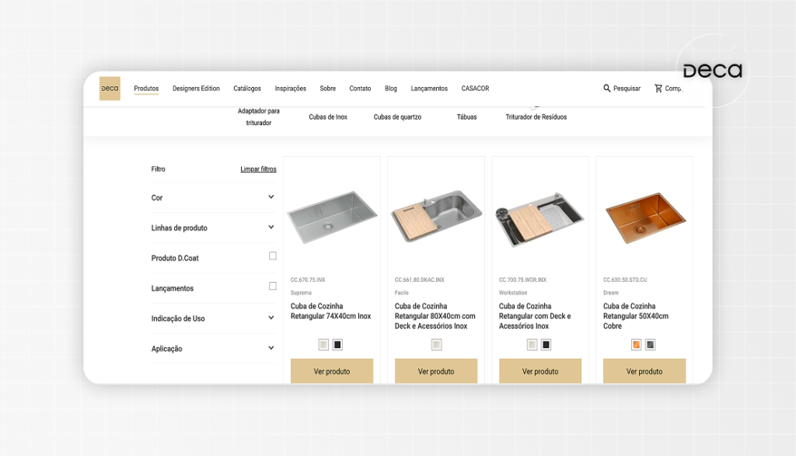Choose gray swatch for Dream sink
The height and width of the screenshot is (456, 796).
coord(651,345)
